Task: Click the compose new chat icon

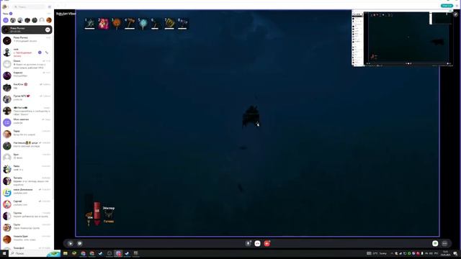Action: [50, 6]
